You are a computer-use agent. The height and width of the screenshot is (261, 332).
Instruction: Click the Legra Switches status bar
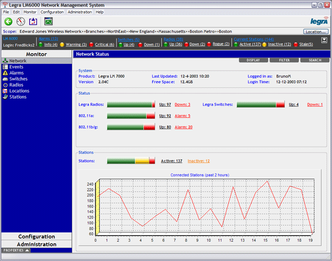pos(260,104)
